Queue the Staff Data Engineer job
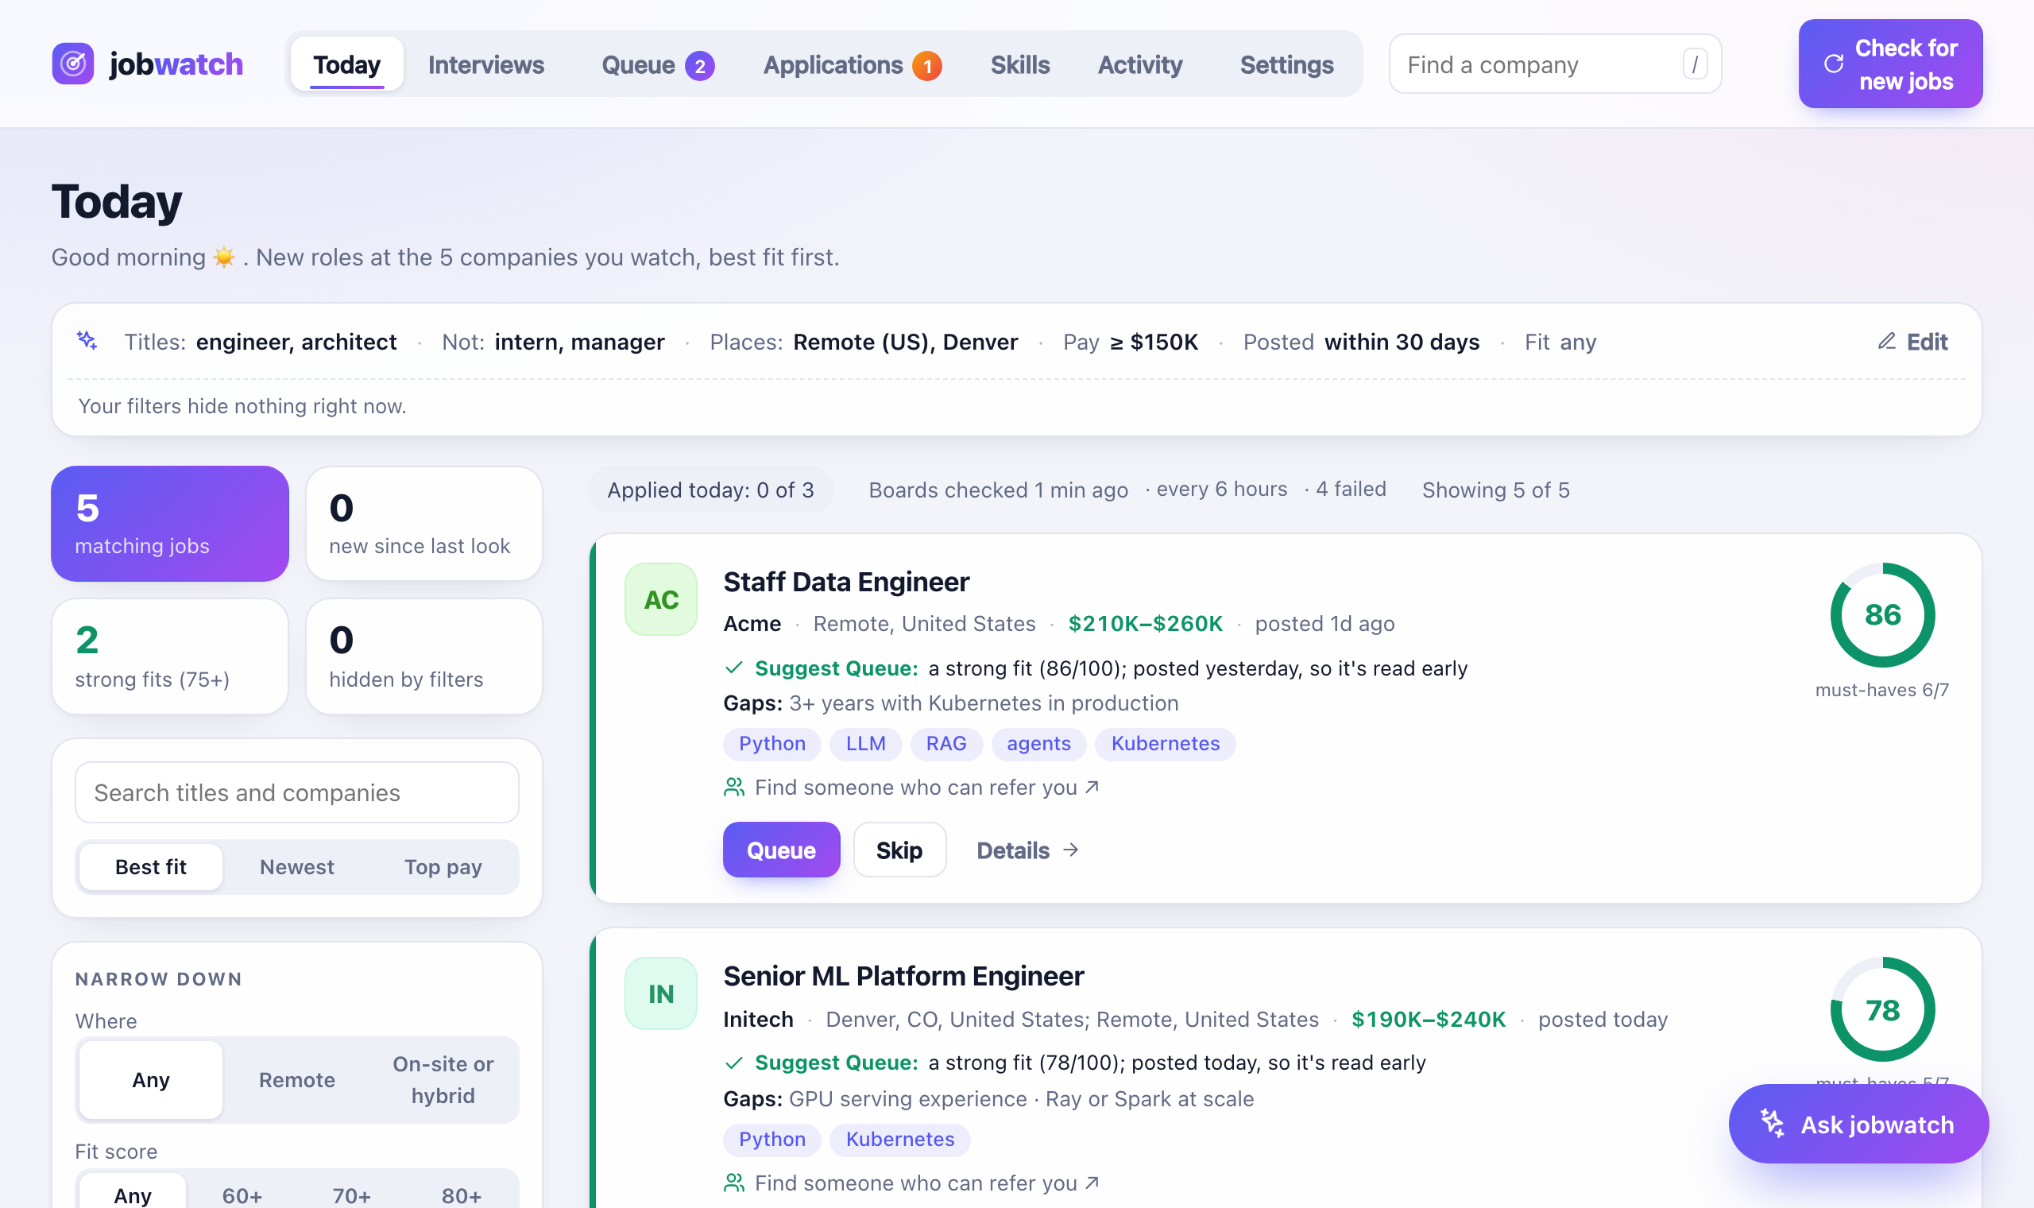The width and height of the screenshot is (2034, 1208). (x=781, y=850)
